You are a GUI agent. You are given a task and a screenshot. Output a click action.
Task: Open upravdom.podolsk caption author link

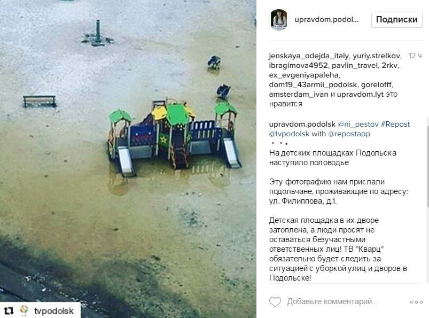[x=302, y=124]
